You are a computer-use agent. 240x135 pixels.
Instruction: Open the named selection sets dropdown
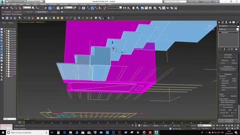click(x=114, y=7)
